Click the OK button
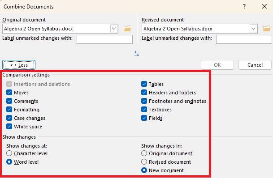Screen dimensions: 273x178 pyautogui.click(x=217, y=65)
